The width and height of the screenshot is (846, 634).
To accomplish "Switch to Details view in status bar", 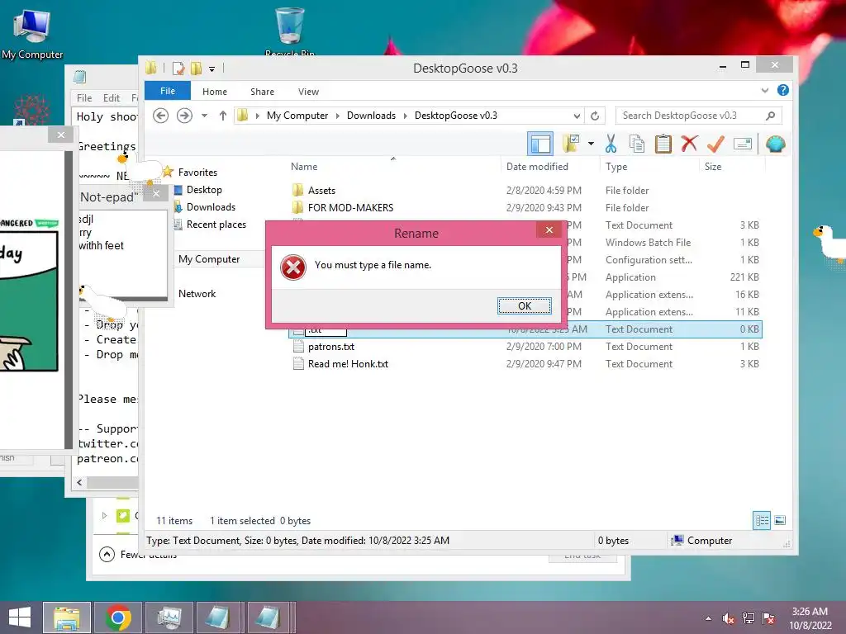I will tap(762, 520).
